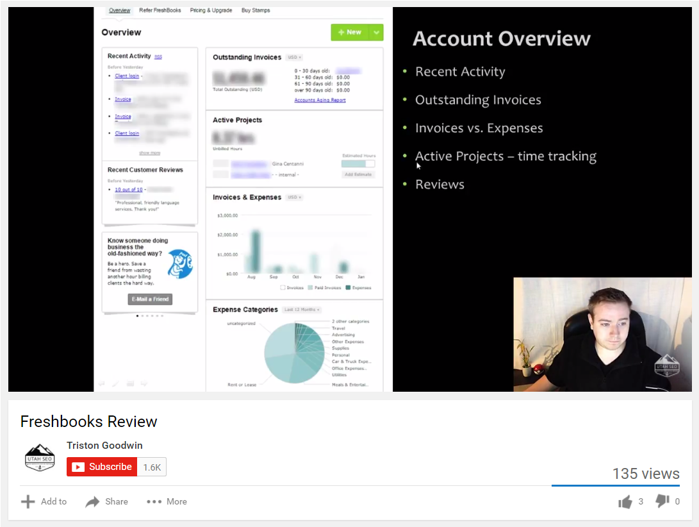
Task: Click the plus icon for Add to
Action: (28, 501)
